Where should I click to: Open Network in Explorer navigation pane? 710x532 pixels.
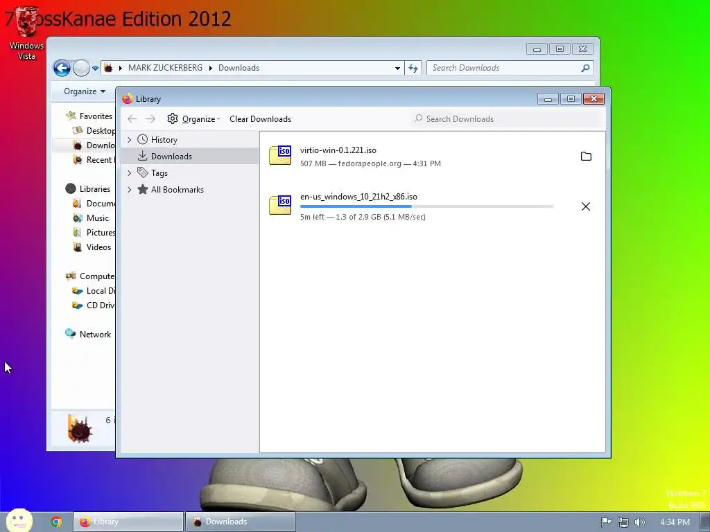click(x=95, y=335)
